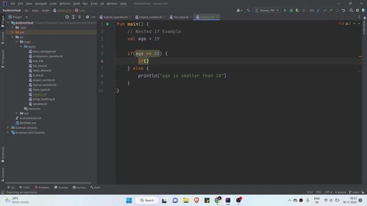Open Brave browser from taskbar
This screenshot has width=367, height=206.
(196, 200)
